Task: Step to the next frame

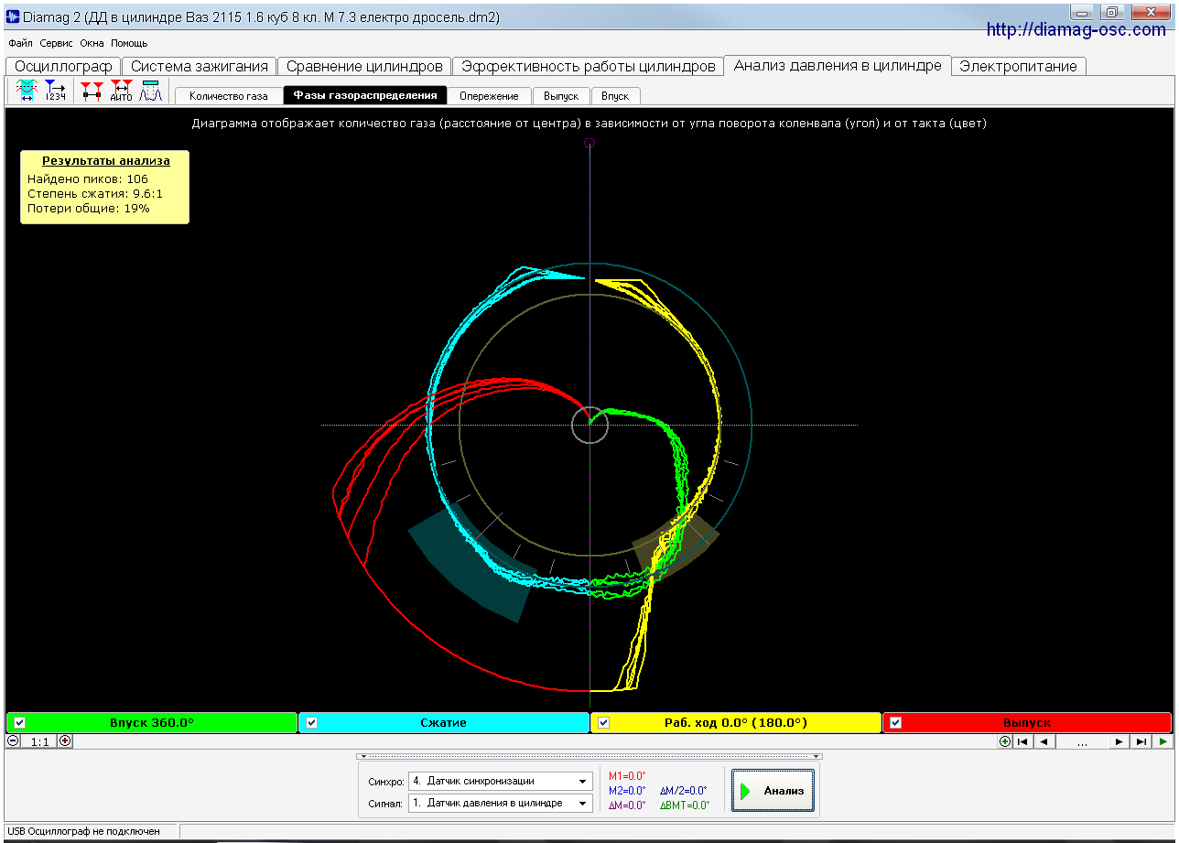Action: (x=1120, y=741)
